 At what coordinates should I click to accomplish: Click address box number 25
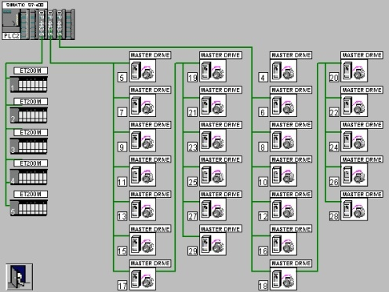tap(193, 182)
